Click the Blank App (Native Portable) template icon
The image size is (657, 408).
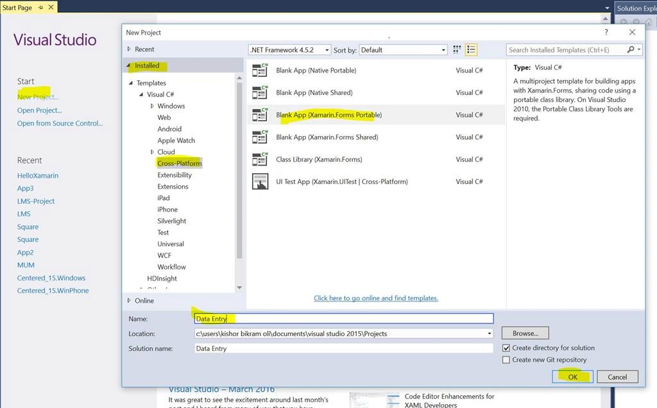pos(260,71)
